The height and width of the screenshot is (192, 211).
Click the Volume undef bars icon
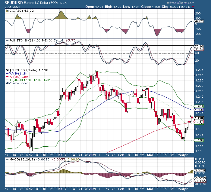click(x=7, y=83)
